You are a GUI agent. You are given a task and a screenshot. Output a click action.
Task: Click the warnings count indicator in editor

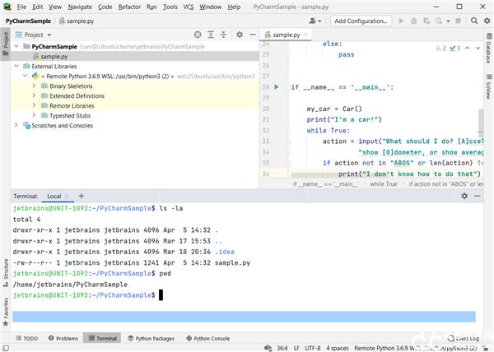[x=440, y=49]
